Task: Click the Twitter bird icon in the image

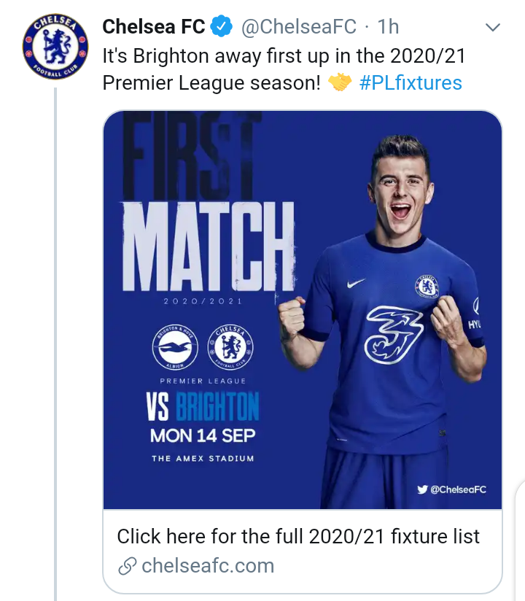Action: click(423, 489)
